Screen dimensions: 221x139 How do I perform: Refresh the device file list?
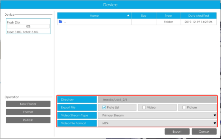[x=28, y=120]
